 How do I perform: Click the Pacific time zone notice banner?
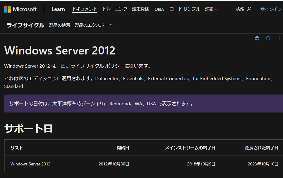pos(144,104)
